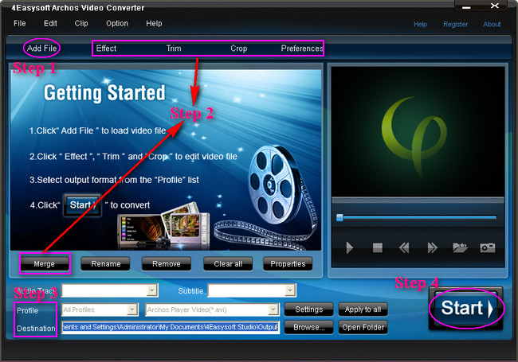The image size is (518, 362).
Task: Click the Remove button
Action: pos(167,264)
